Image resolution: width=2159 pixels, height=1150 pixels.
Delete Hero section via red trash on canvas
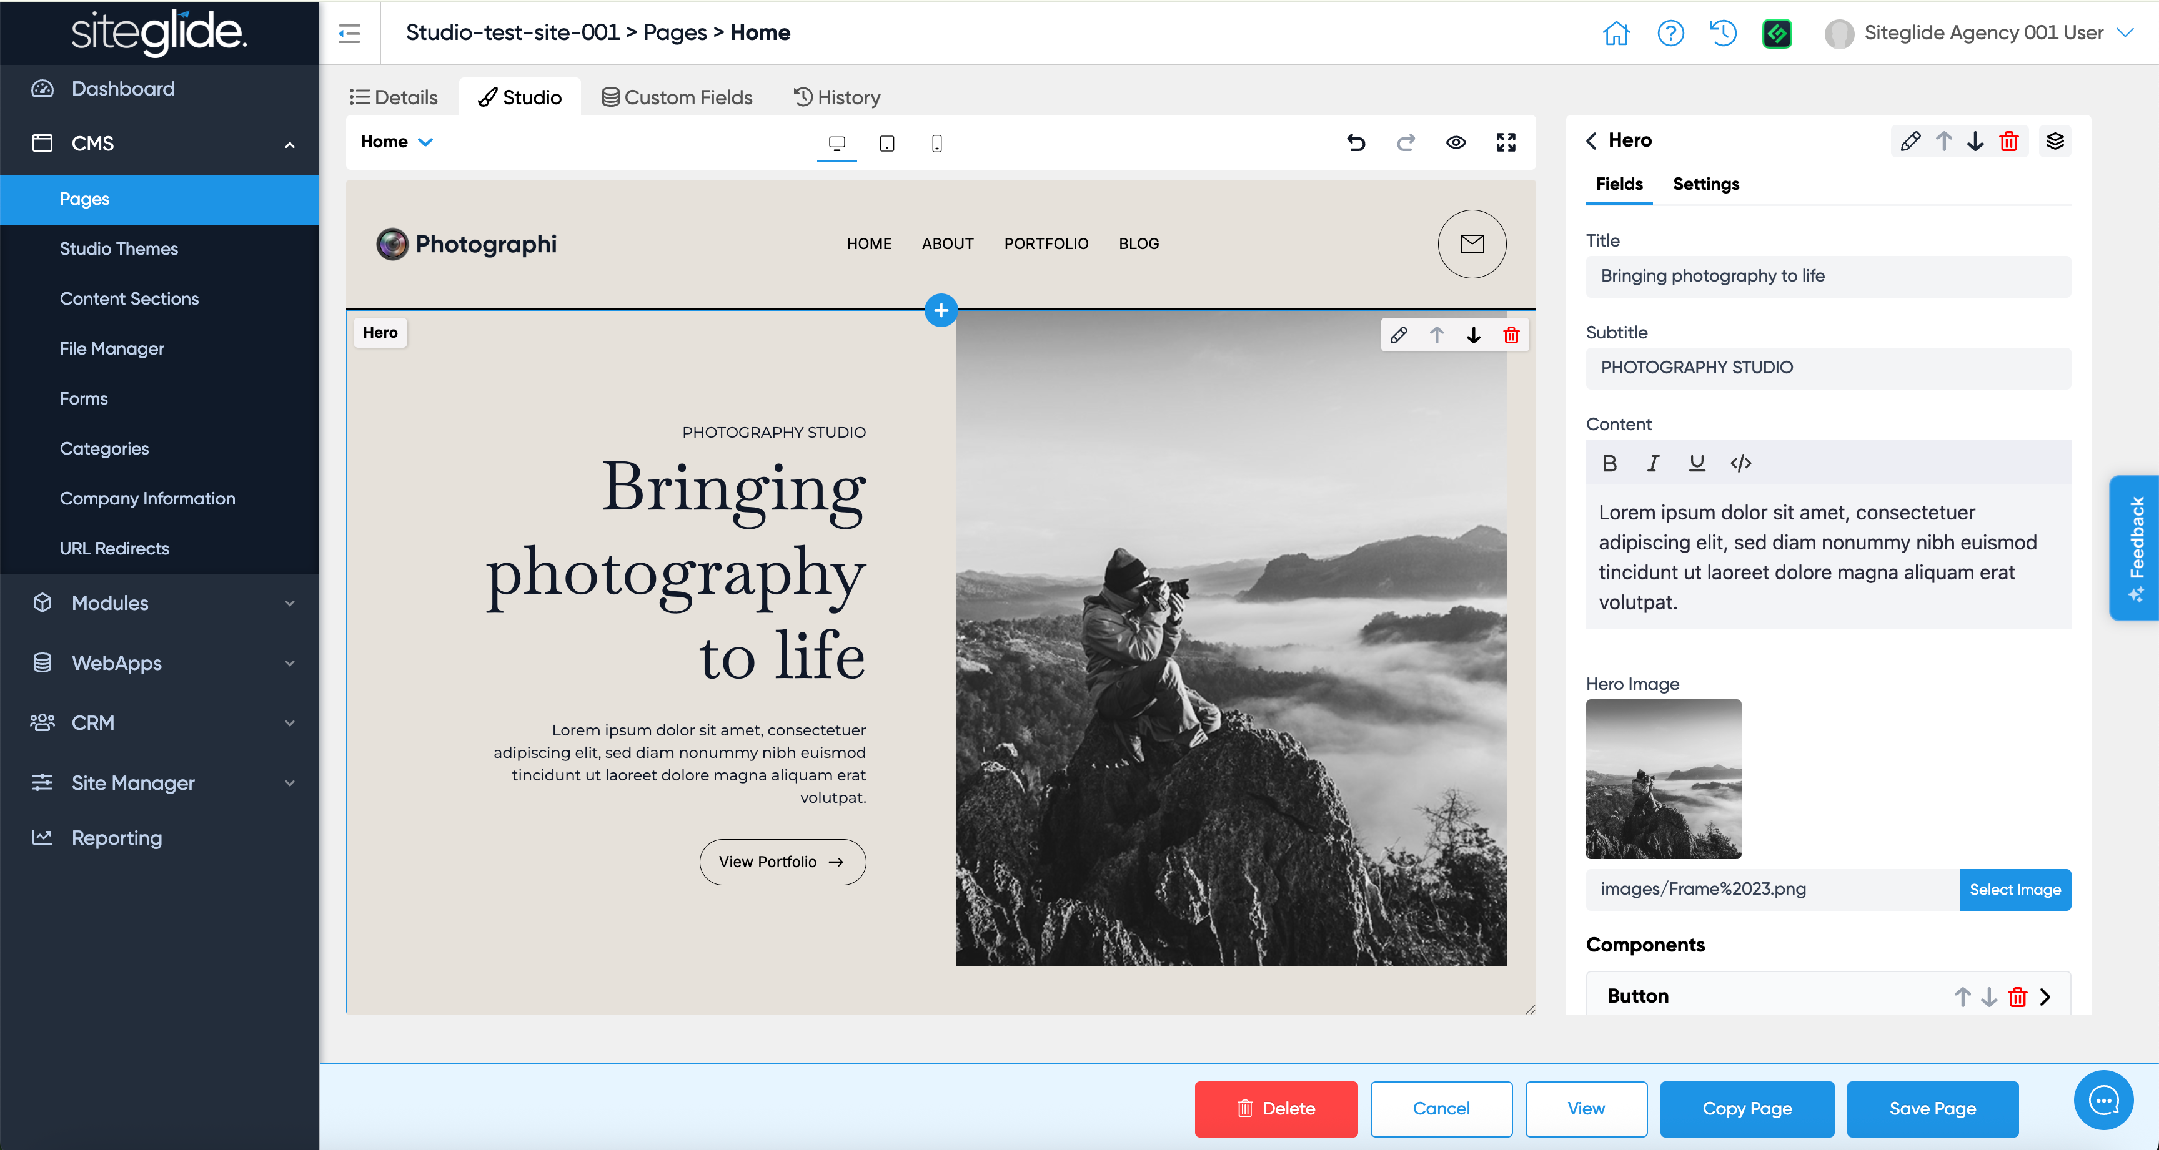pos(1511,335)
